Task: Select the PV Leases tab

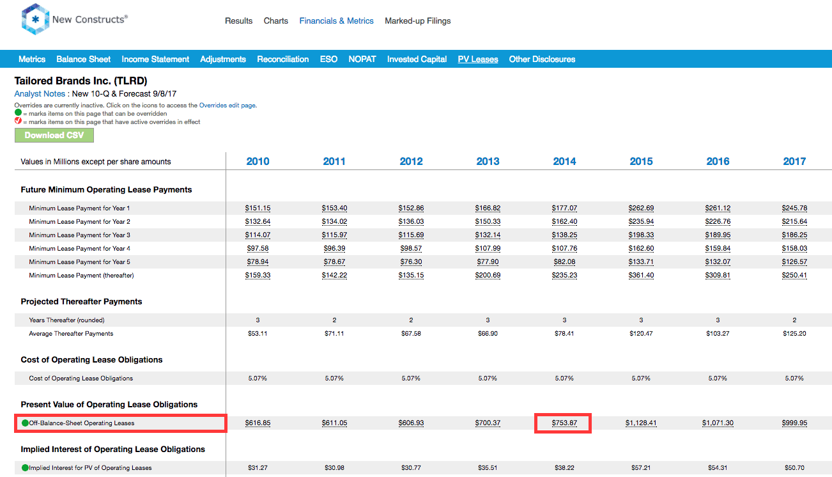Action: point(478,59)
